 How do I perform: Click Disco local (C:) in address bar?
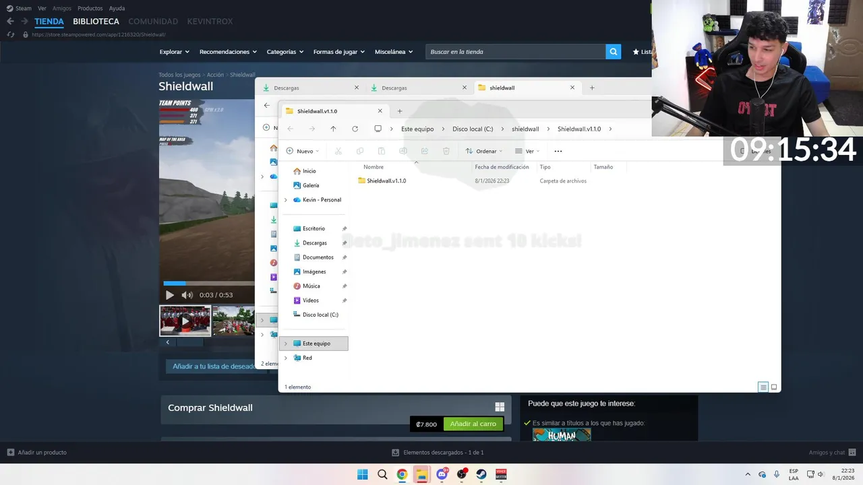(x=473, y=129)
